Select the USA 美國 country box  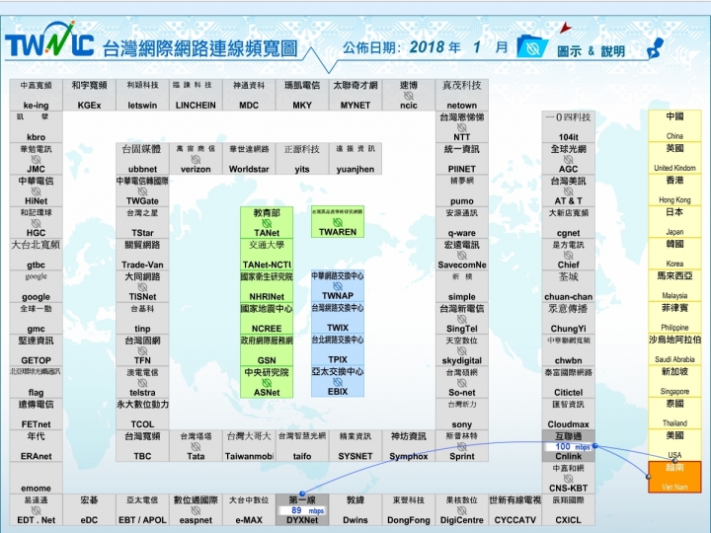pos(674,445)
